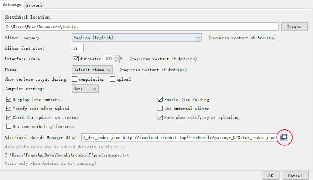This screenshot has height=180, width=313.
Task: Click the 'Additional Boards Manager URLs:' label
Action: tap(41, 138)
